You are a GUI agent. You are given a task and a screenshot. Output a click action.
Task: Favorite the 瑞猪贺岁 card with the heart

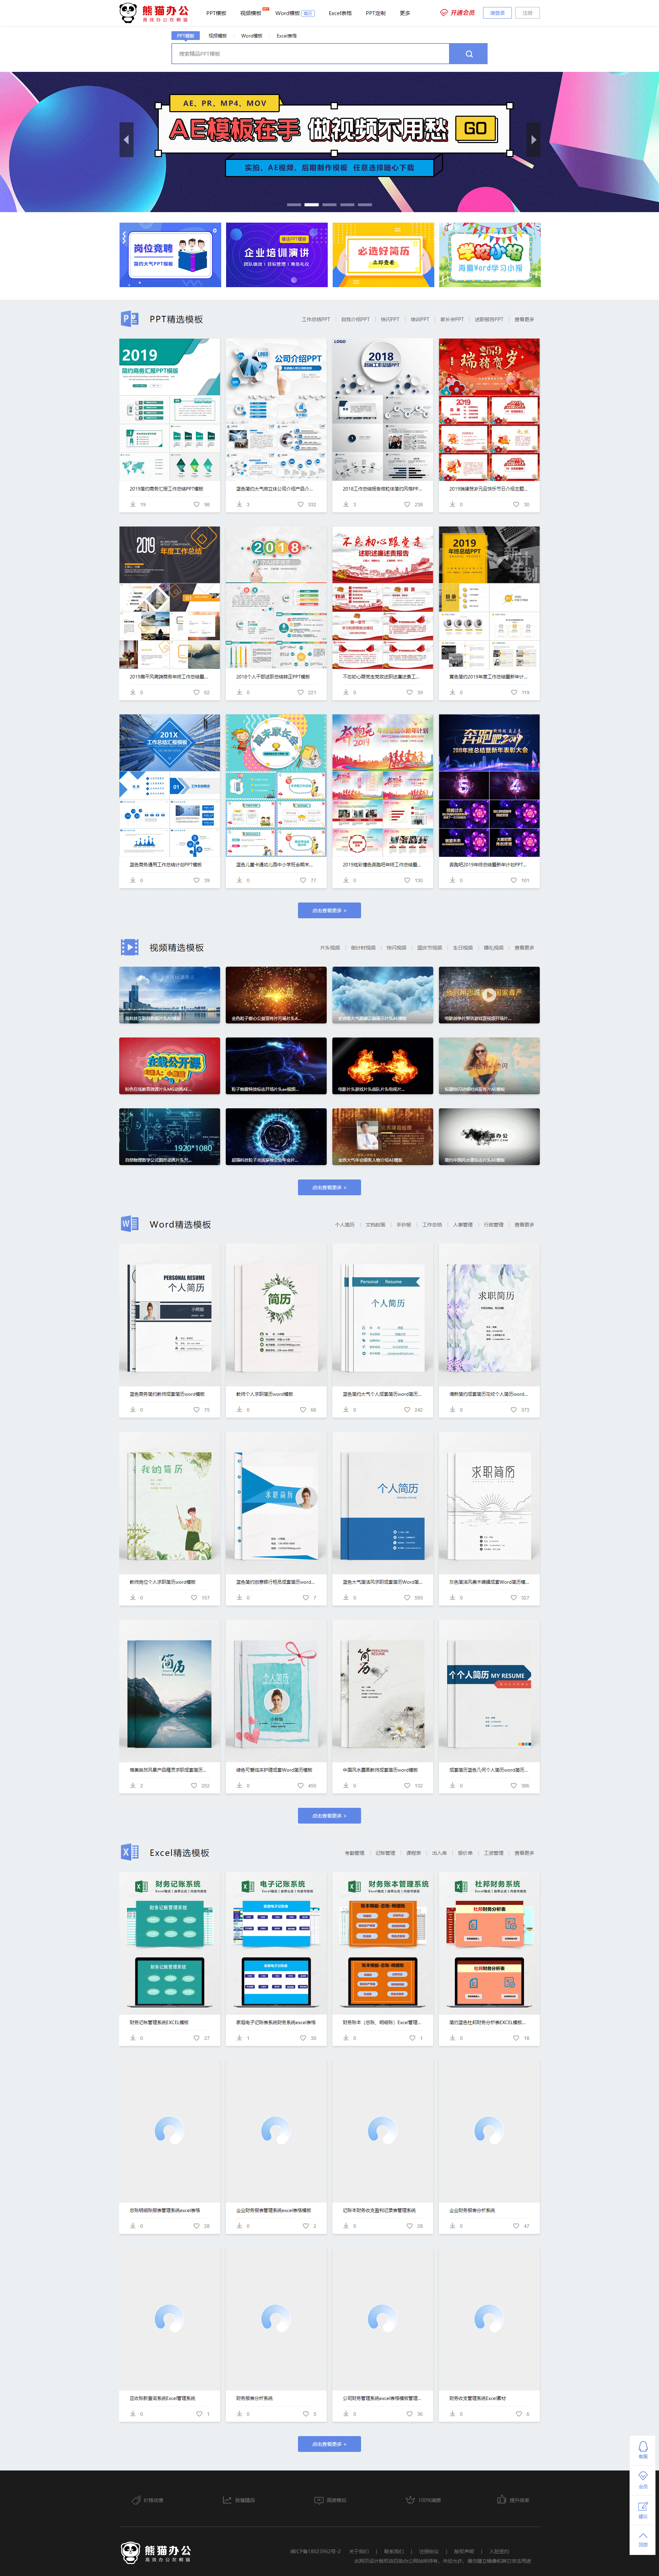pos(516,504)
